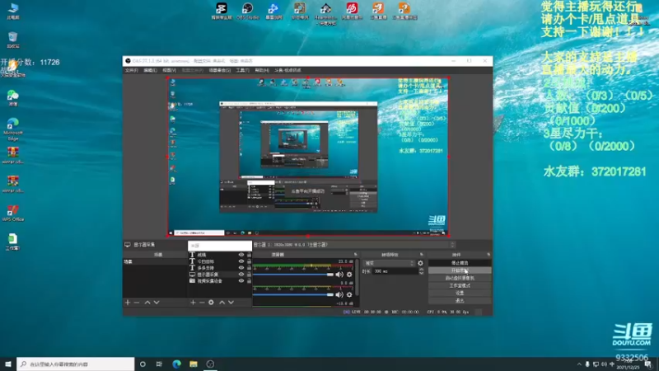Open 设置 settings button in Controls

460,294
